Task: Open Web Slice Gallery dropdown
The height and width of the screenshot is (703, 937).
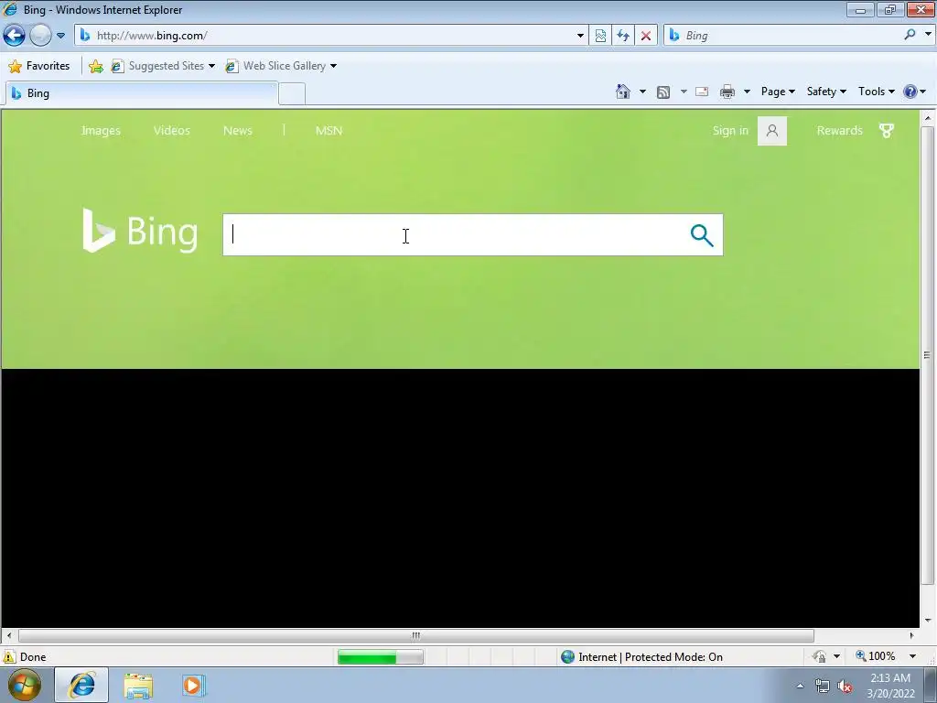Action: pyautogui.click(x=281, y=66)
